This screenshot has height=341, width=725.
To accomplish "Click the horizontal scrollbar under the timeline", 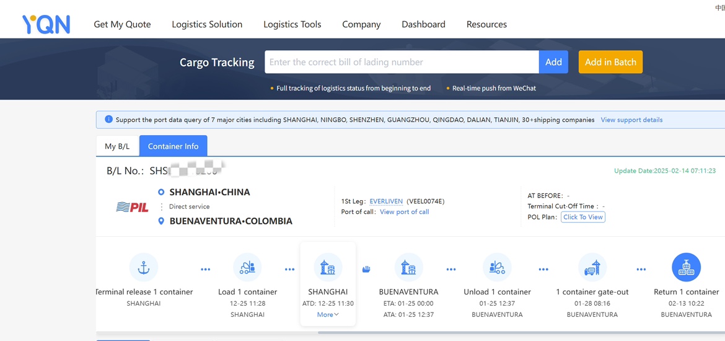I will (x=522, y=332).
